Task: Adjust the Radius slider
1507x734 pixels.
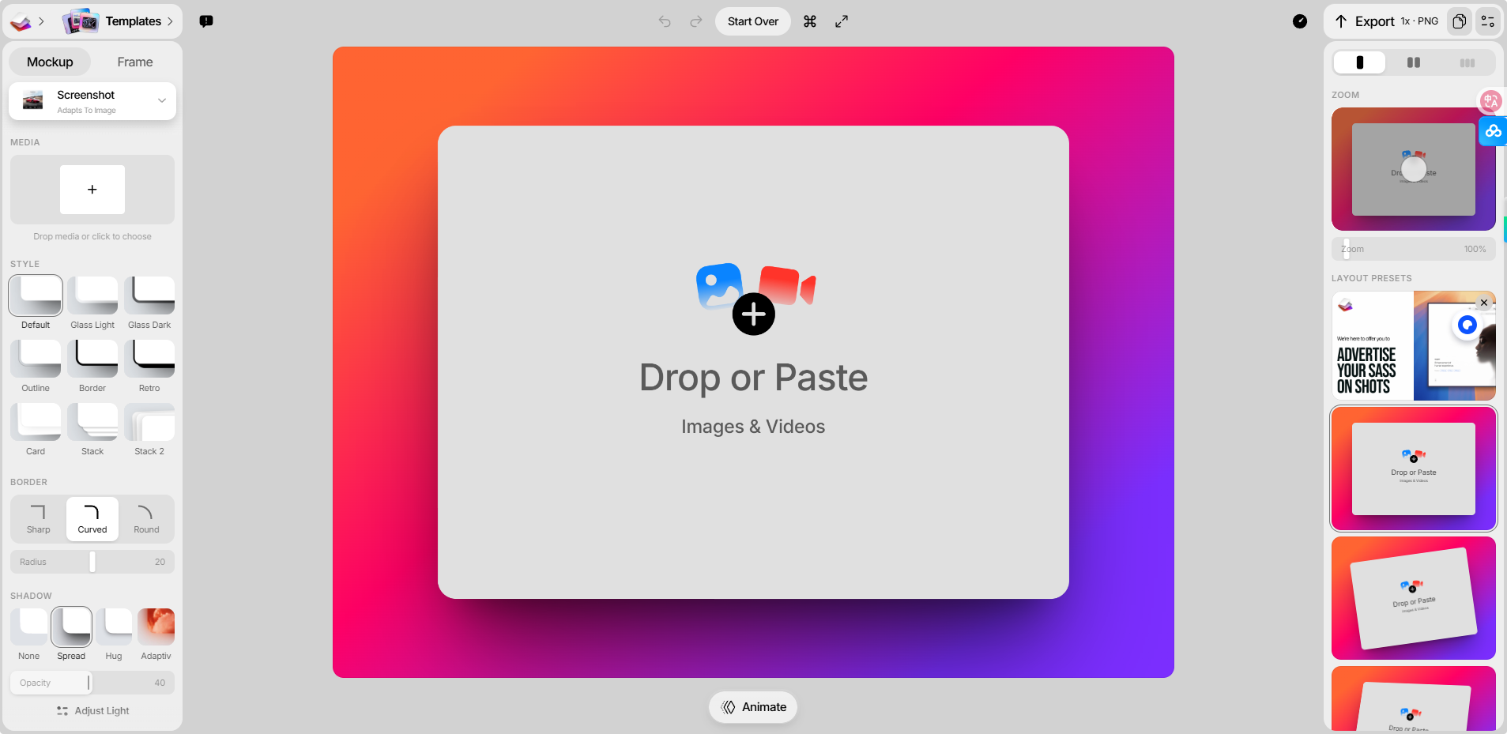Action: (x=92, y=562)
